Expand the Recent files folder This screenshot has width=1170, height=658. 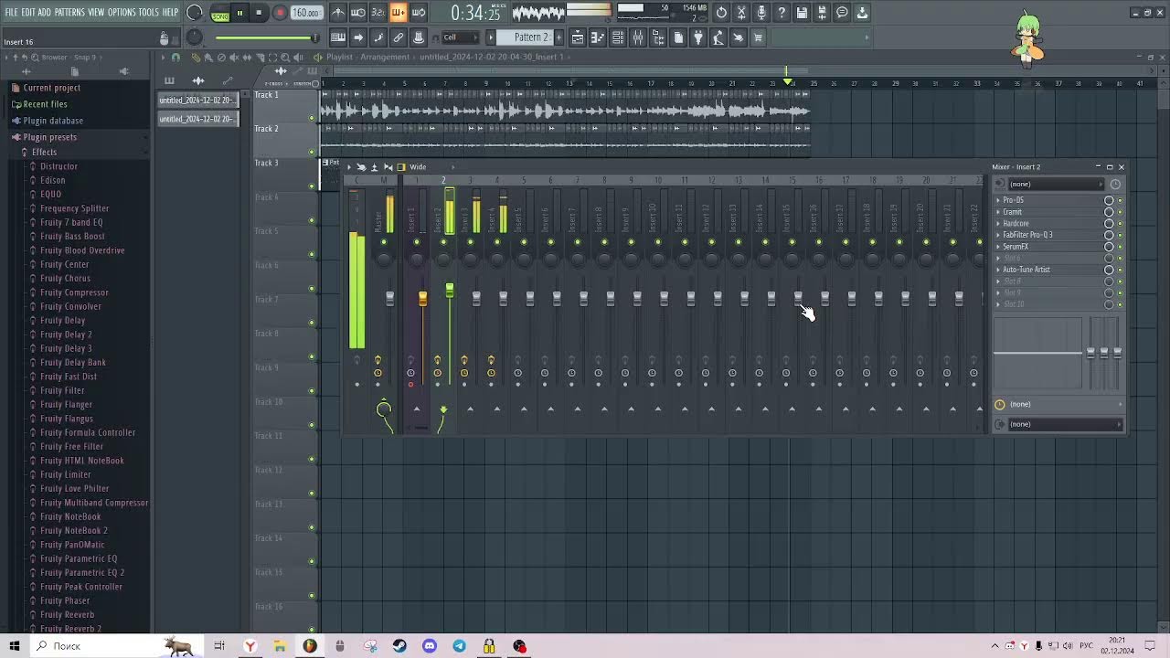[45, 104]
